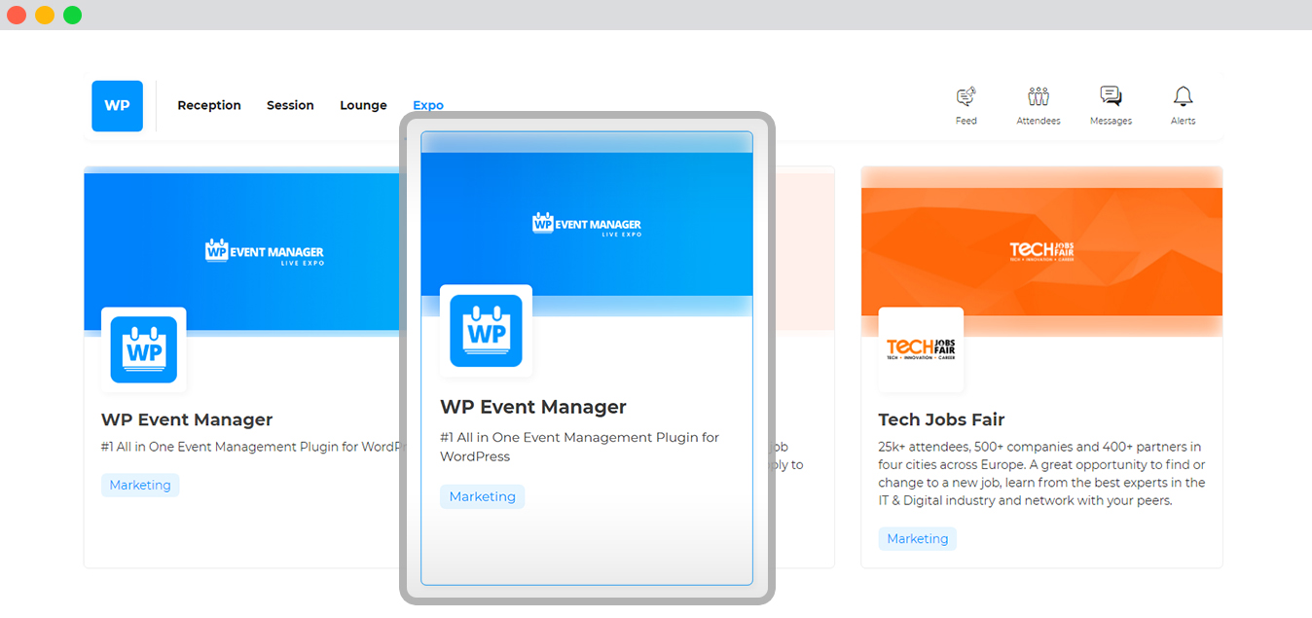Open the WP Event Manager title on the enlarged card

[533, 407]
